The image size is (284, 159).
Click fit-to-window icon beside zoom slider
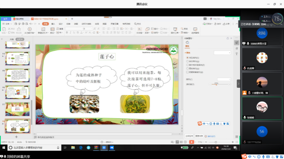237,142
